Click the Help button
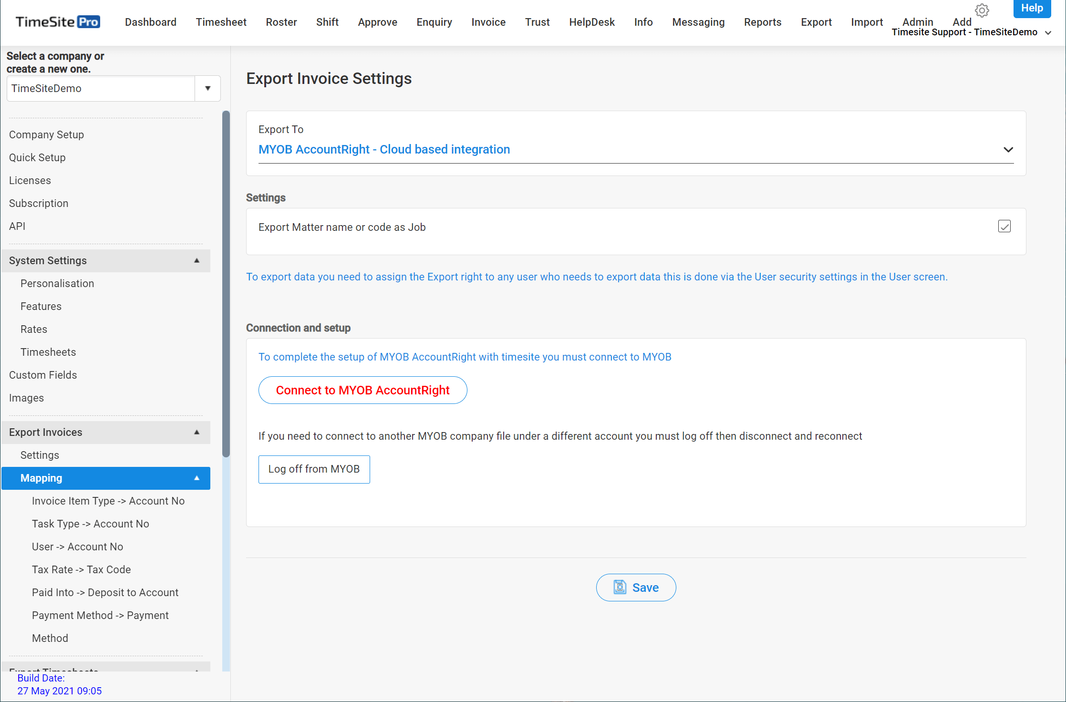This screenshot has width=1066, height=702. (1032, 8)
